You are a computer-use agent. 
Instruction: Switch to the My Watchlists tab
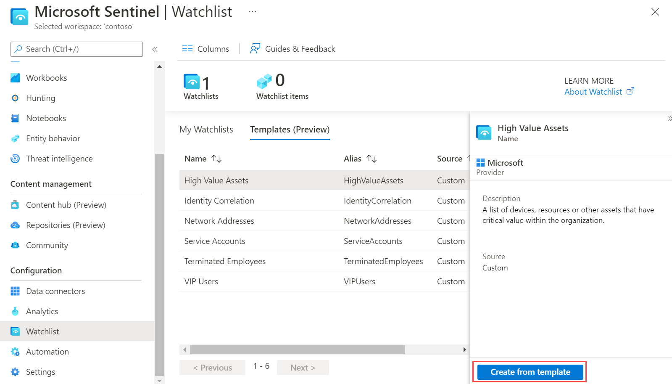pyautogui.click(x=206, y=130)
